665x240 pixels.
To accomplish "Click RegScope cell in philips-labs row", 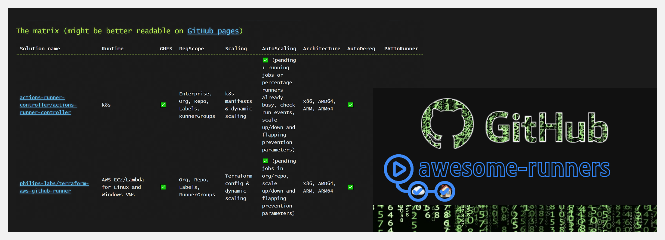I will point(197,187).
